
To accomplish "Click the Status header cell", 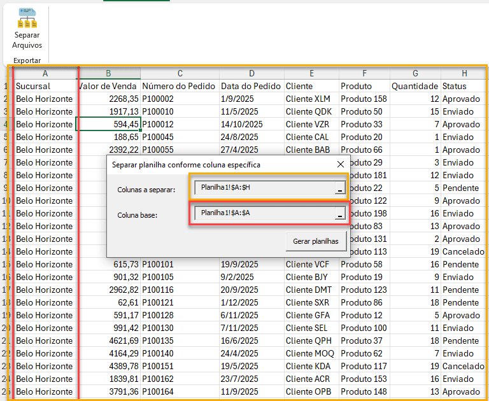I will tap(464, 86).
